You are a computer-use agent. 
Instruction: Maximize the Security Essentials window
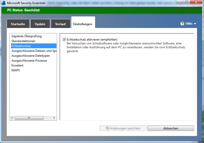187,2
